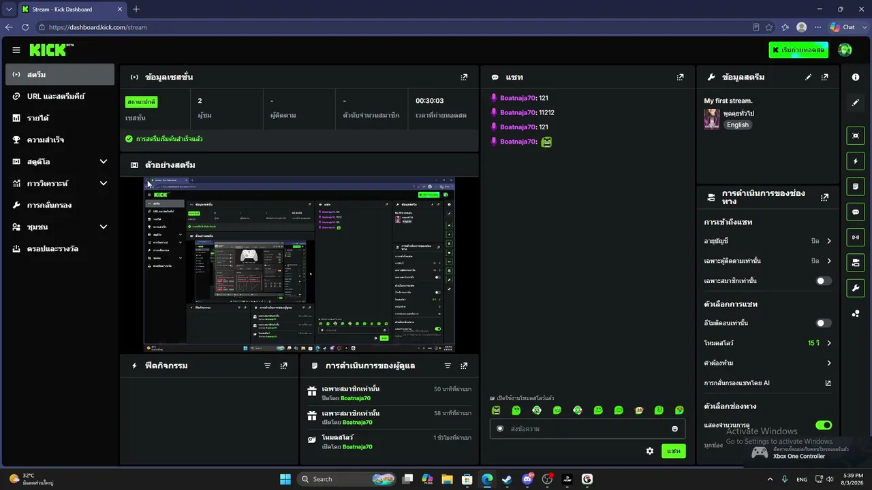The width and height of the screenshot is (872, 490).
Task: Open ดรอปและรางวัล drops and rewards item
Action: point(60,249)
